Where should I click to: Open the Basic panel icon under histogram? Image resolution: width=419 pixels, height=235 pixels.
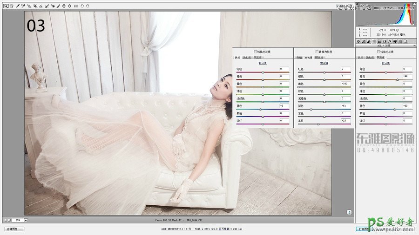(358, 41)
